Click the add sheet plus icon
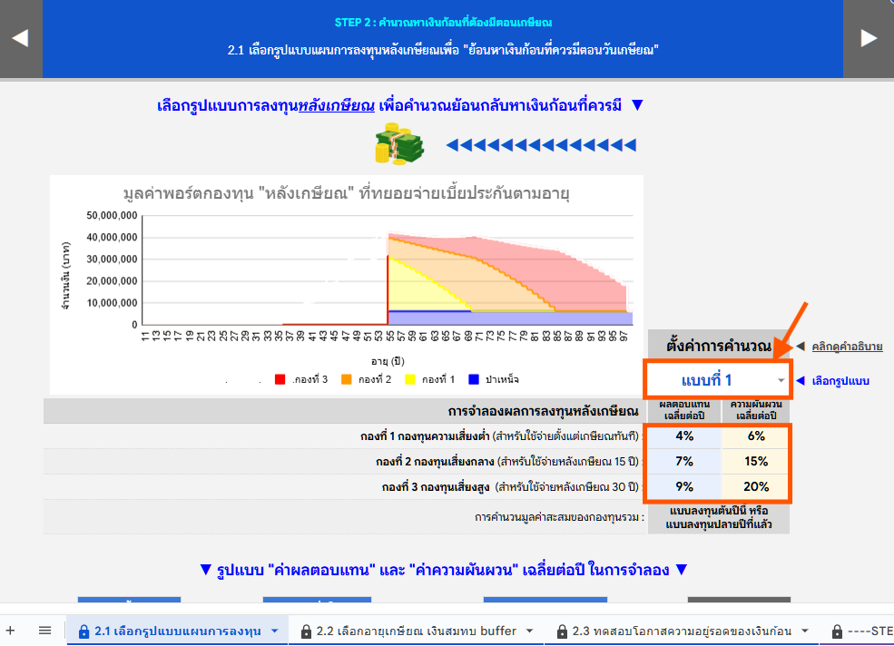The width and height of the screenshot is (894, 646). [11, 631]
